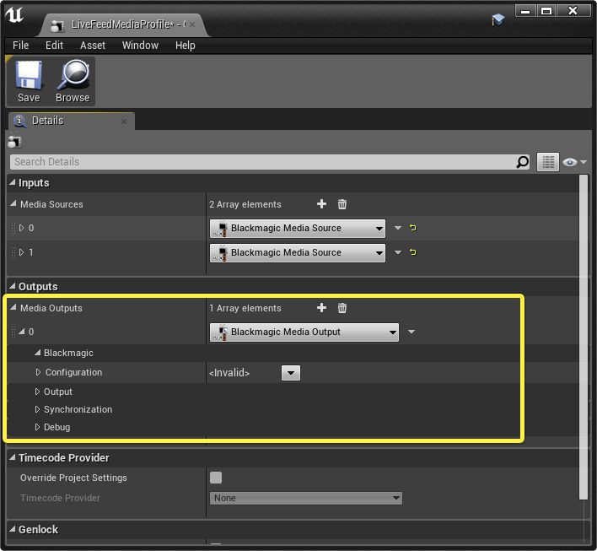The image size is (597, 551).
Task: Open Blackmagic Media Source dropdown for element 0
Action: pyautogui.click(x=298, y=229)
